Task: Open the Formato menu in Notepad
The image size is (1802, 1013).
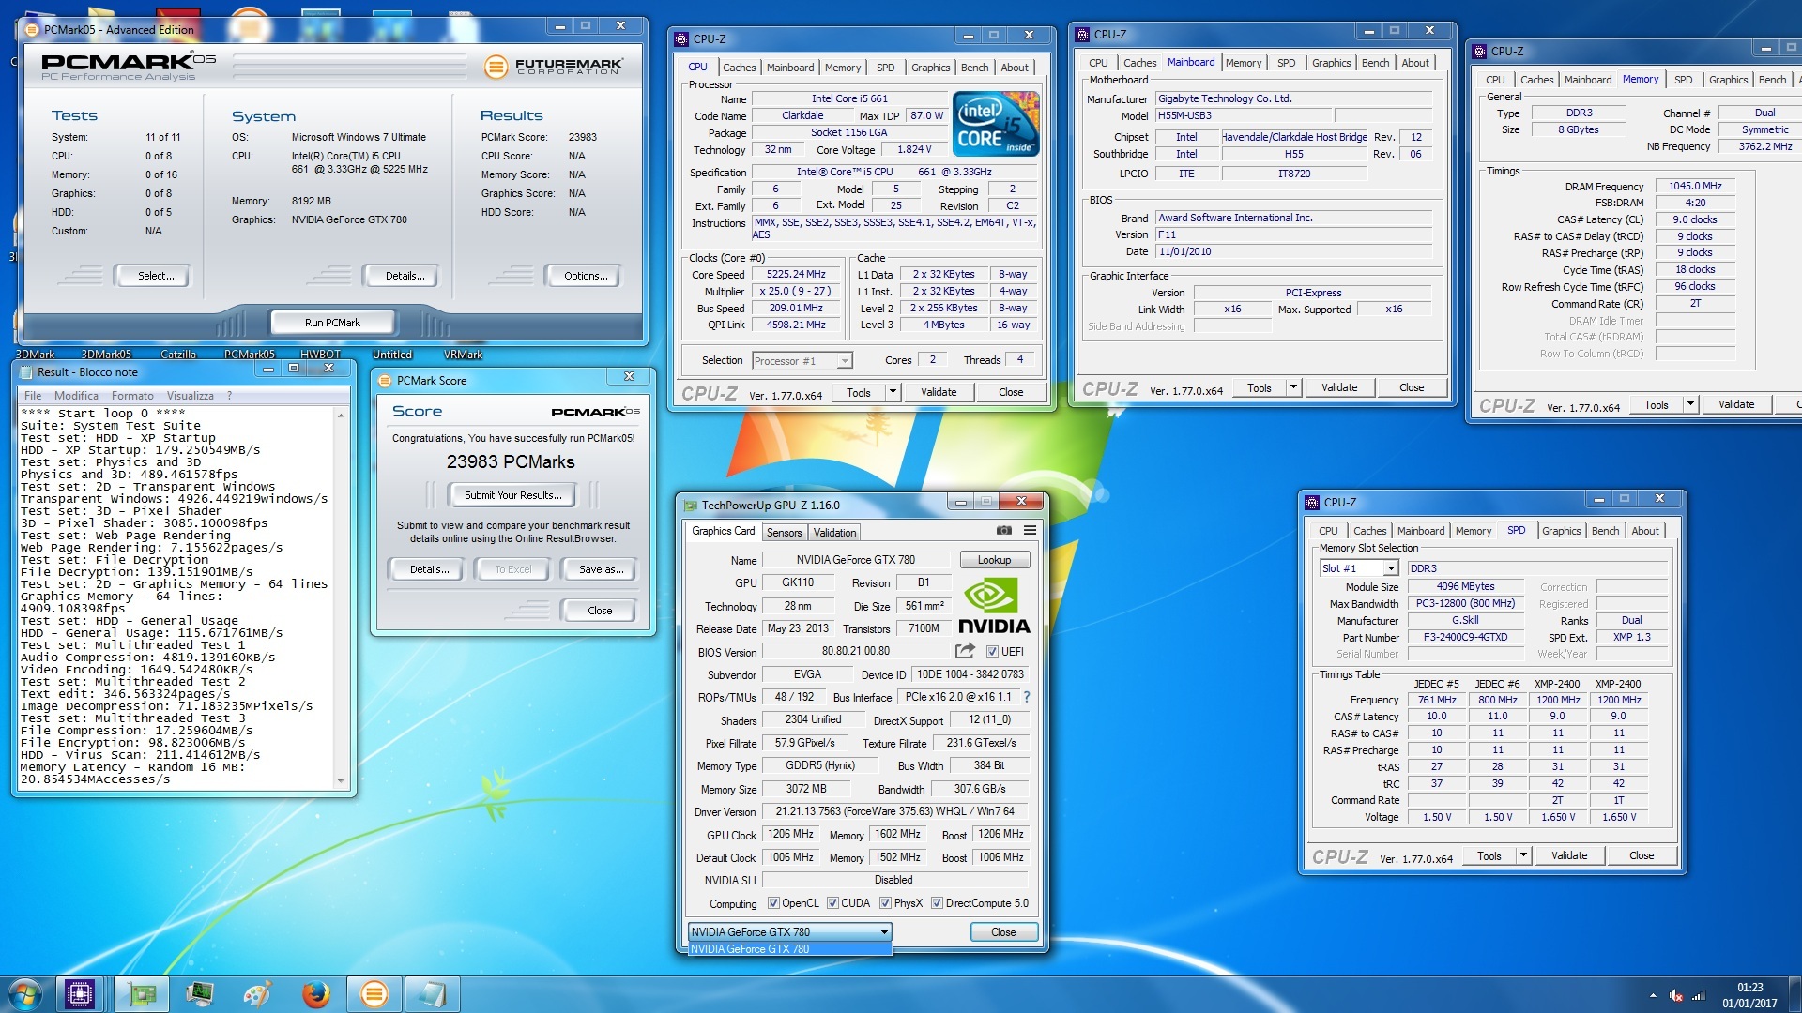Action: [x=132, y=396]
